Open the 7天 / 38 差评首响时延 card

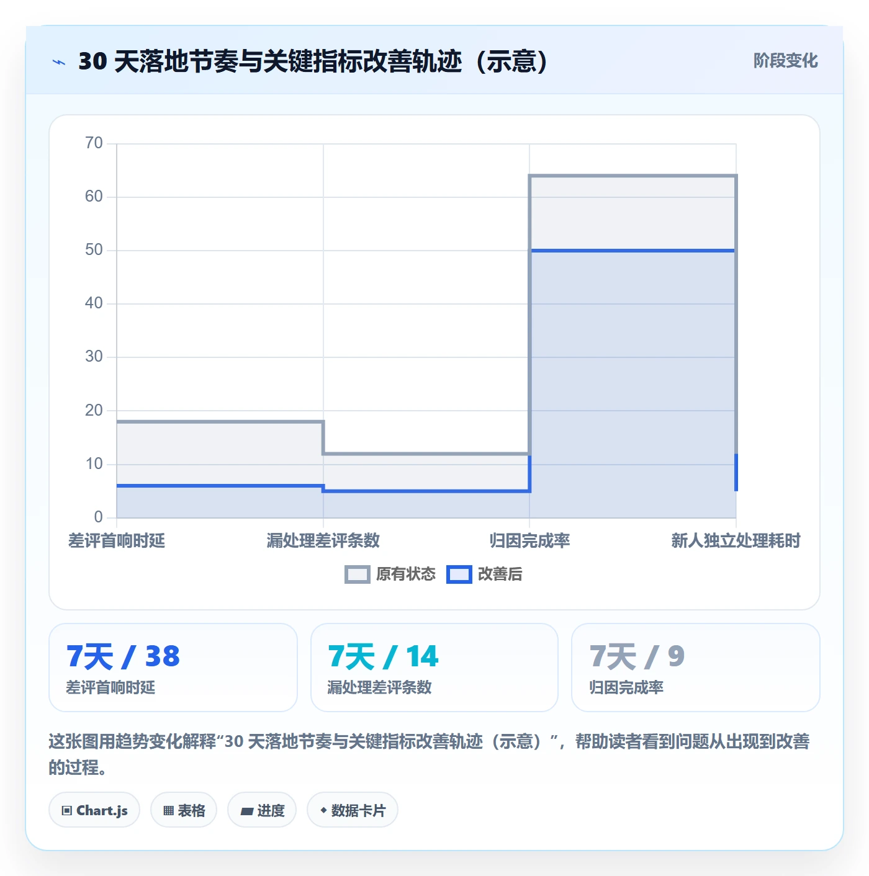(173, 668)
